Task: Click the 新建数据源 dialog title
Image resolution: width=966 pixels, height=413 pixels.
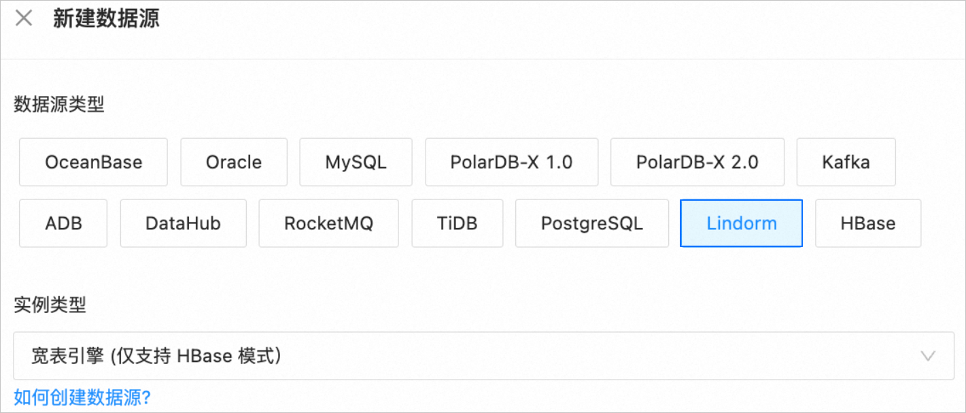Action: click(106, 18)
